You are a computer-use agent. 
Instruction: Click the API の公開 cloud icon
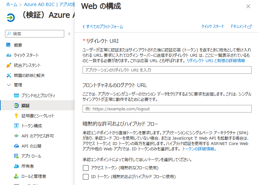click(16, 146)
